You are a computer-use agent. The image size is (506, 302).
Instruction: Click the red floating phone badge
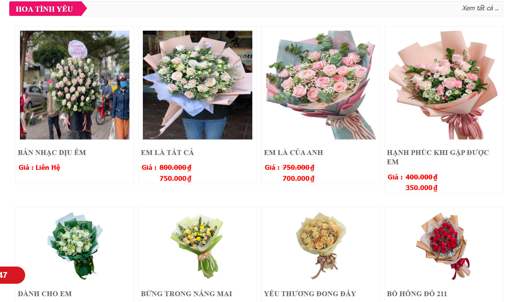click(12, 275)
